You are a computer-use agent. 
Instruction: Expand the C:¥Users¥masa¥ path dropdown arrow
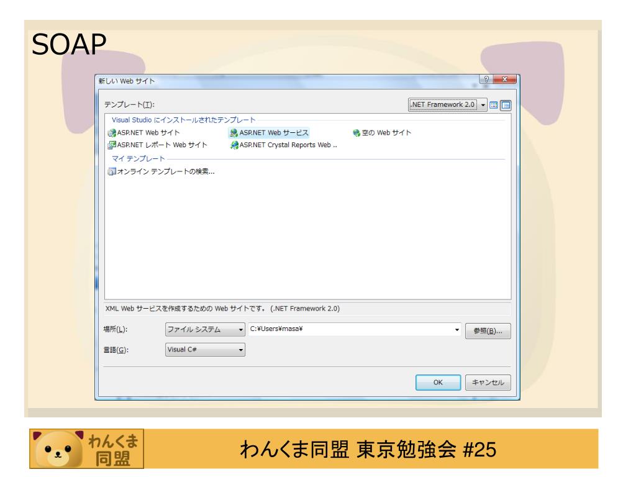[x=457, y=329]
